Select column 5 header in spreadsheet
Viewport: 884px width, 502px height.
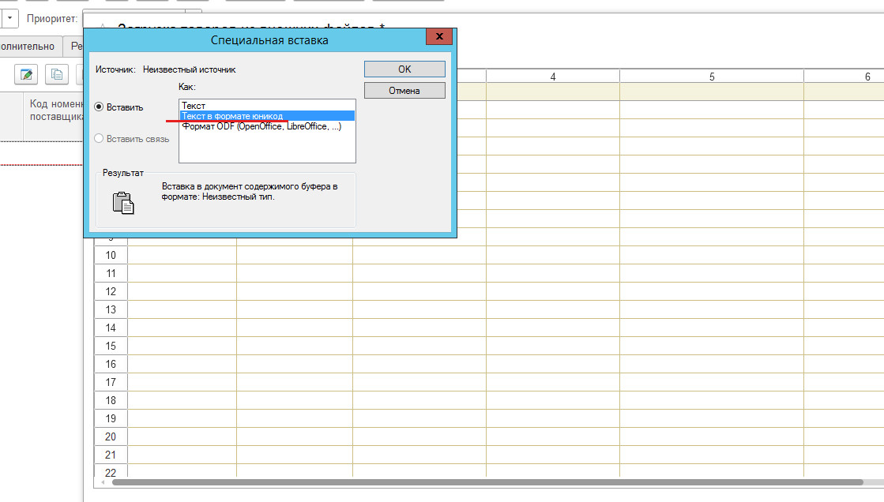711,77
